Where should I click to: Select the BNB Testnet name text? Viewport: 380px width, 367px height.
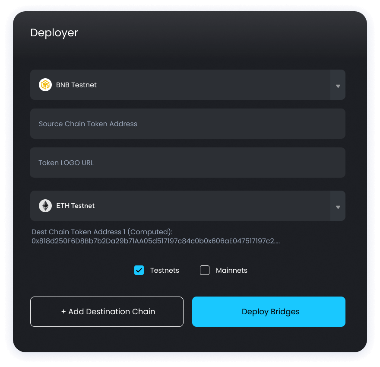point(76,85)
